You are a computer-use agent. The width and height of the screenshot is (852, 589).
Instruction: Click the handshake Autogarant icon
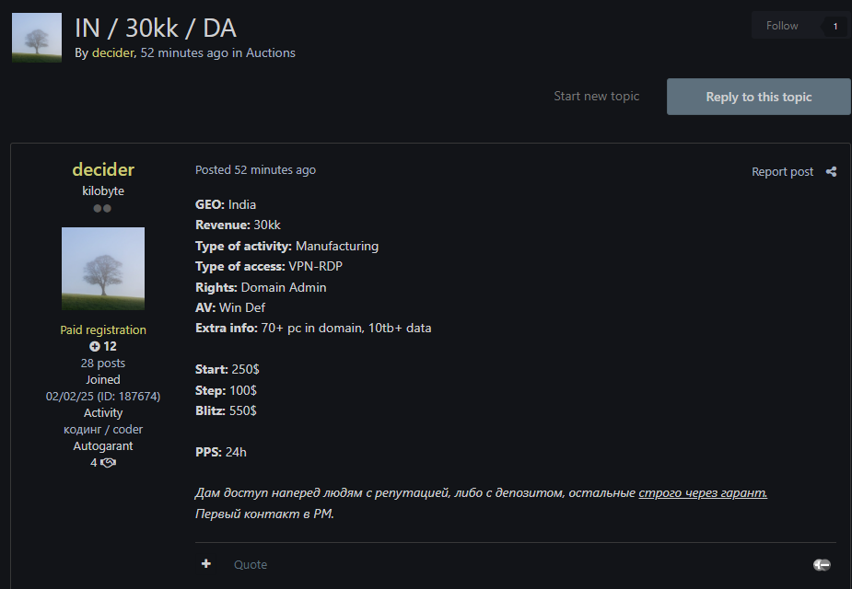108,463
